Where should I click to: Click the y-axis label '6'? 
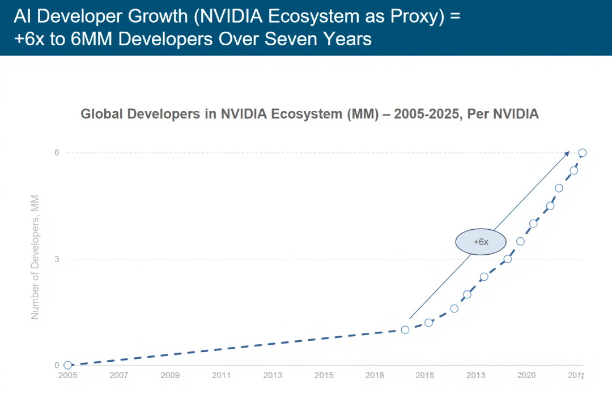57,152
